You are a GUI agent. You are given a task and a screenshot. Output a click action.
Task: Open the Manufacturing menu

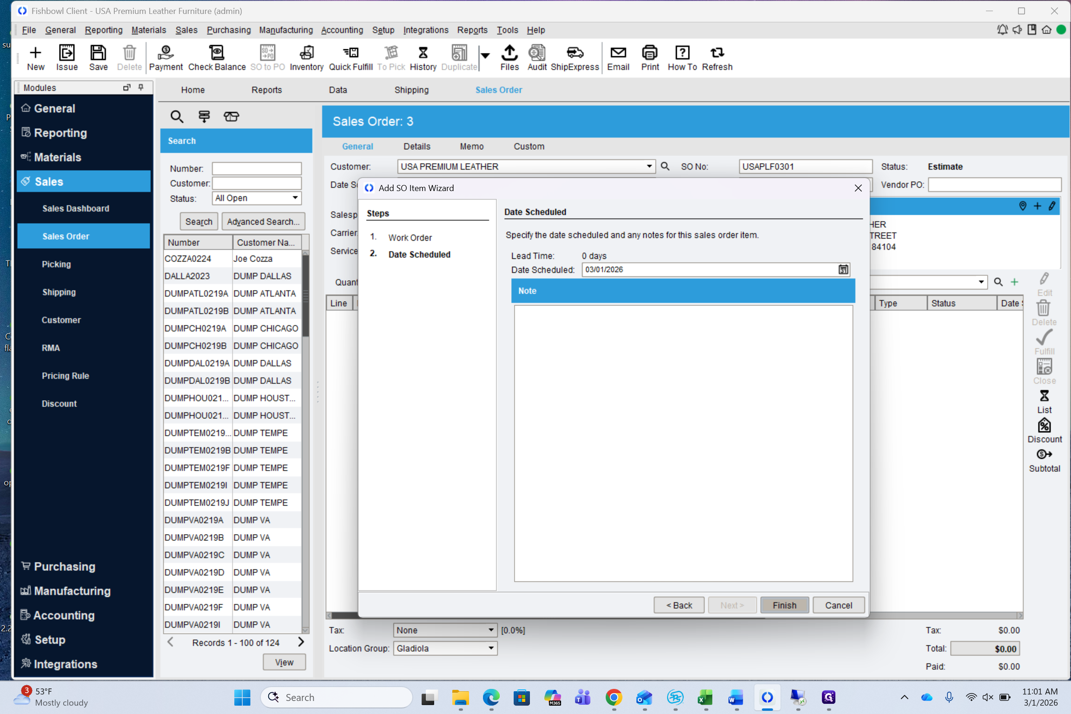click(285, 30)
